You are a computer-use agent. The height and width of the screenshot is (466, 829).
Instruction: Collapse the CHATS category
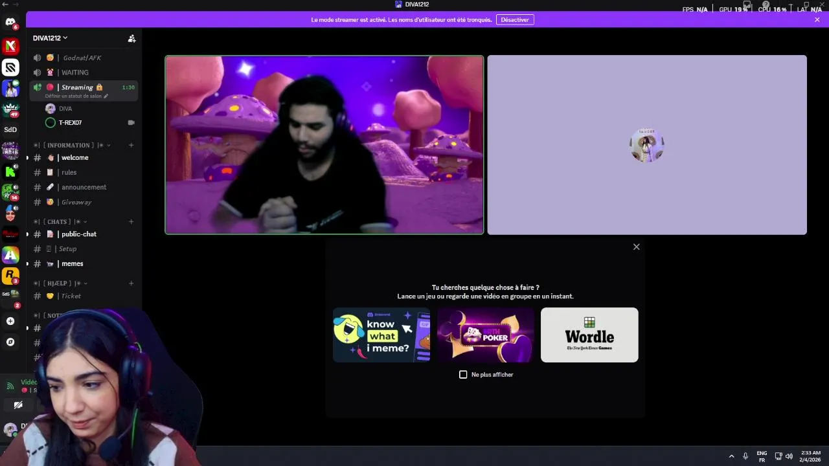click(60, 221)
